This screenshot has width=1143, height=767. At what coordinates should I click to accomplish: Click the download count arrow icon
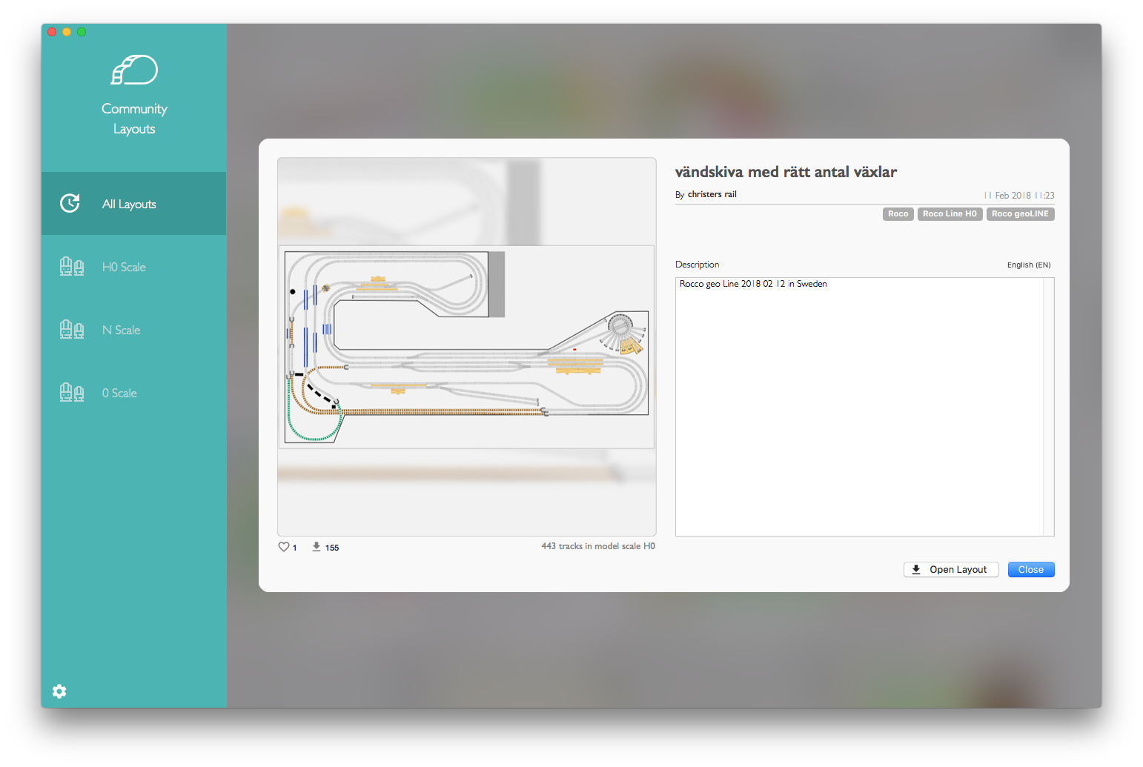[x=317, y=547]
